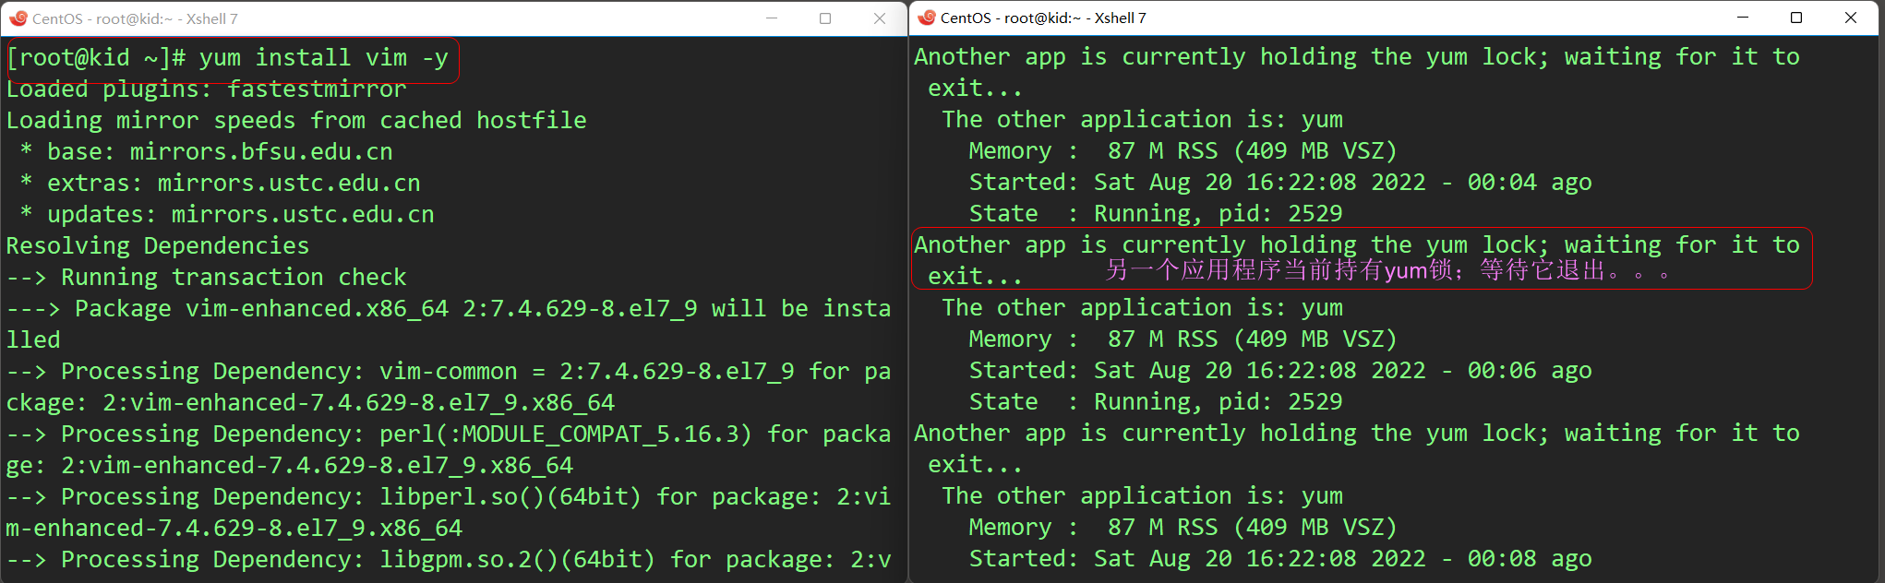
Task: Click the last 'Another app is currently holding' line below the second pid 2529
Action: [1357, 434]
